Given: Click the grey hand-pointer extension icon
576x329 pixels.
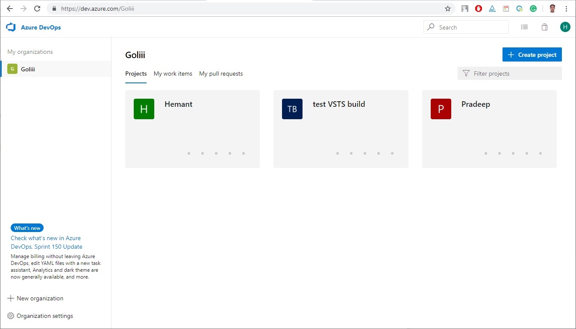Looking at the screenshot, I should [465, 9].
